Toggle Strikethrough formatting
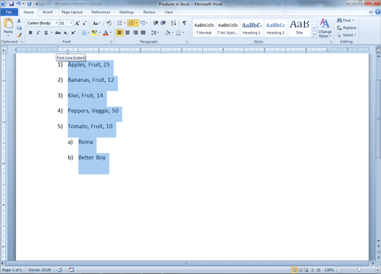The width and height of the screenshot is (381, 274). (x=58, y=33)
